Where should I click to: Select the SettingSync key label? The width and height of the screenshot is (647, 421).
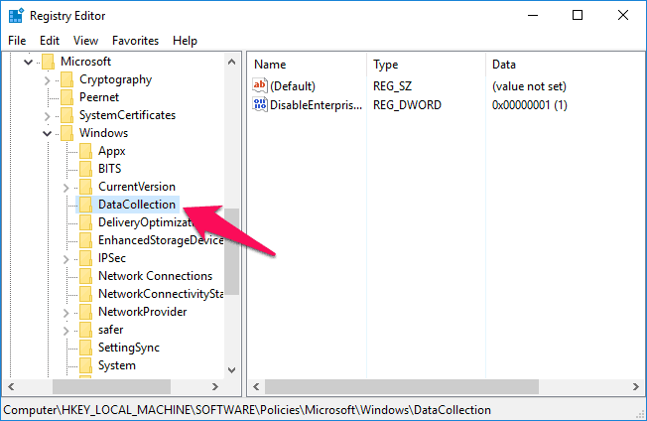[129, 348]
